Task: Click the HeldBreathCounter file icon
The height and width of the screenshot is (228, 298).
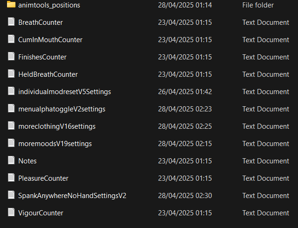Action: [x=11, y=74]
